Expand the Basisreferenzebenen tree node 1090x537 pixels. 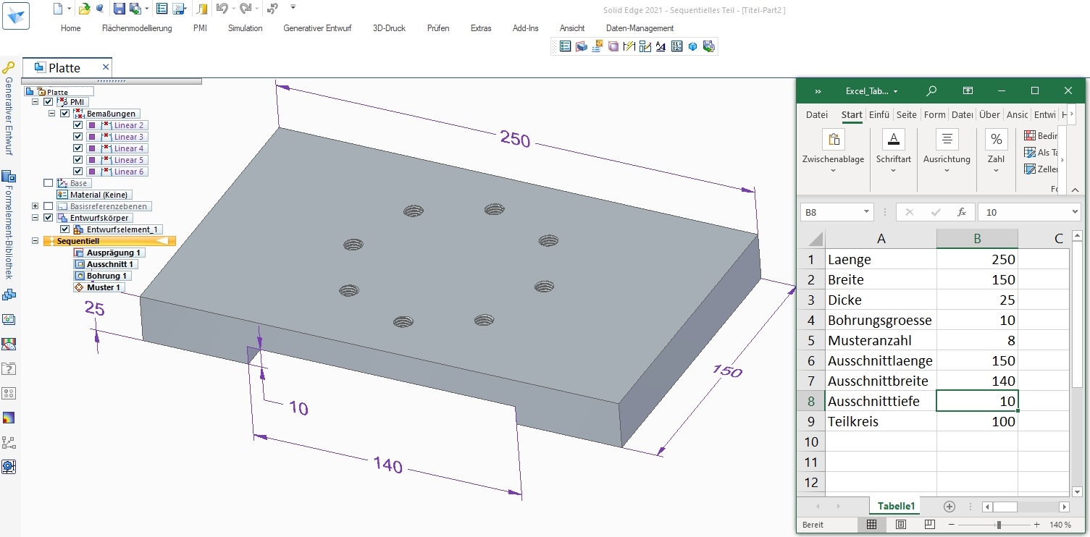coord(35,206)
